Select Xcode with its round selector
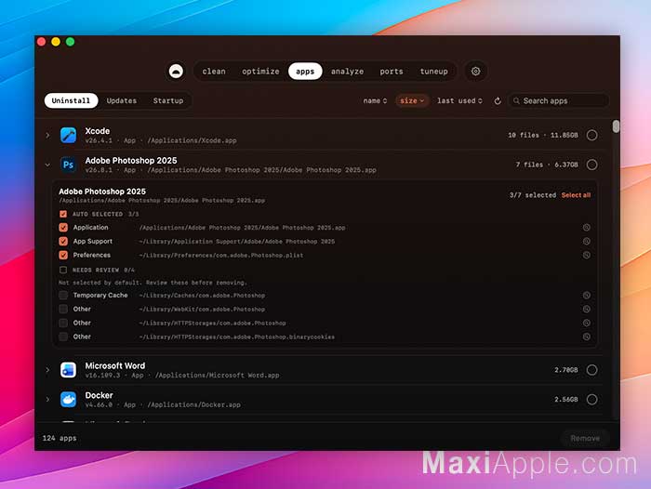The width and height of the screenshot is (651, 489). point(592,136)
